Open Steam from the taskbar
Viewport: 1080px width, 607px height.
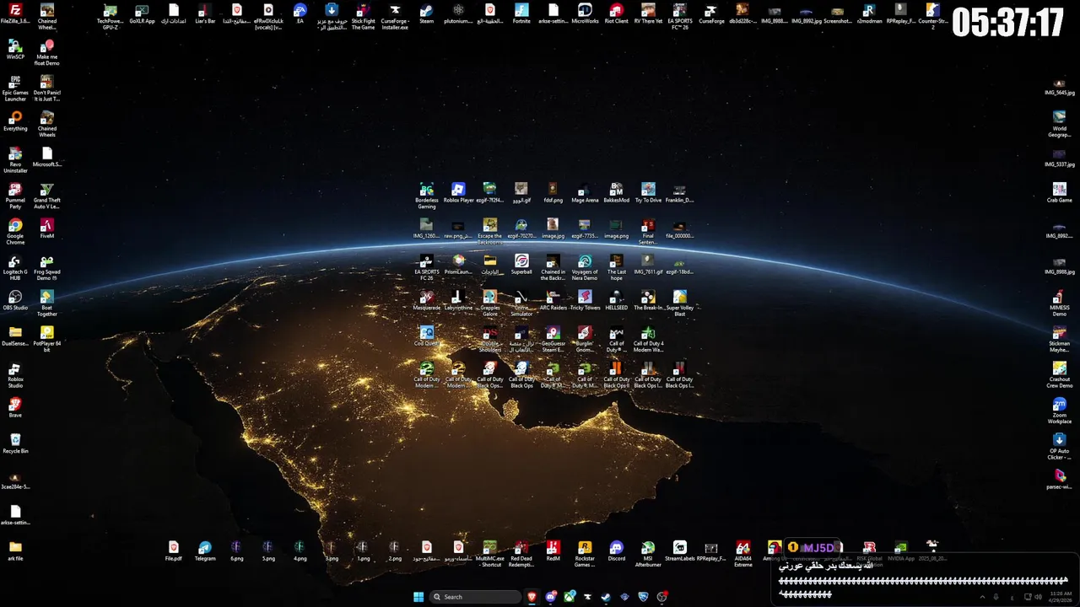(x=606, y=597)
